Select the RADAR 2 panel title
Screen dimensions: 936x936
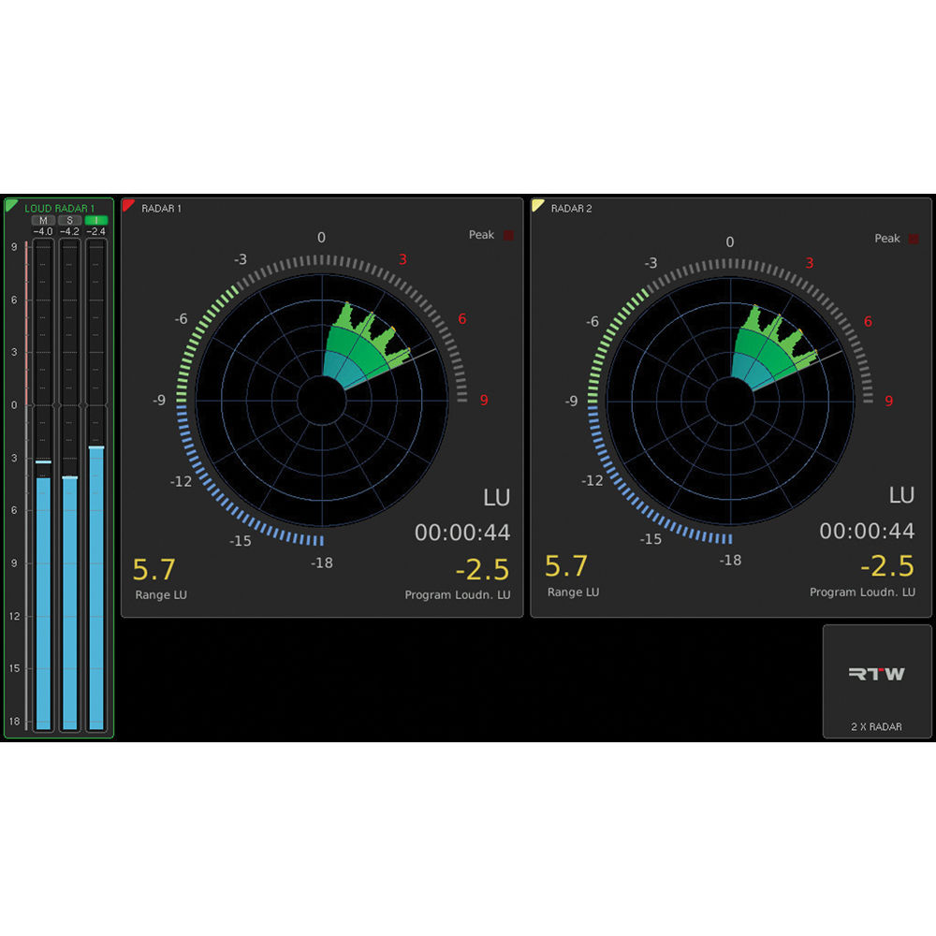(571, 208)
